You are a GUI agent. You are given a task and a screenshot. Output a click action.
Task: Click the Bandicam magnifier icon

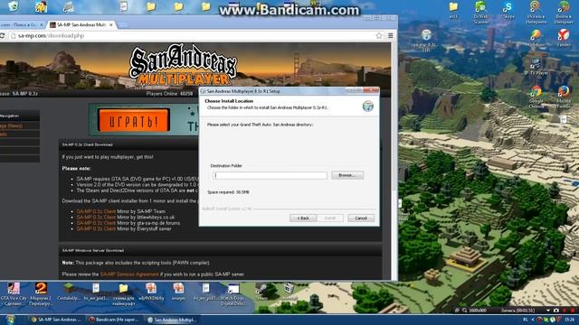tap(465, 311)
